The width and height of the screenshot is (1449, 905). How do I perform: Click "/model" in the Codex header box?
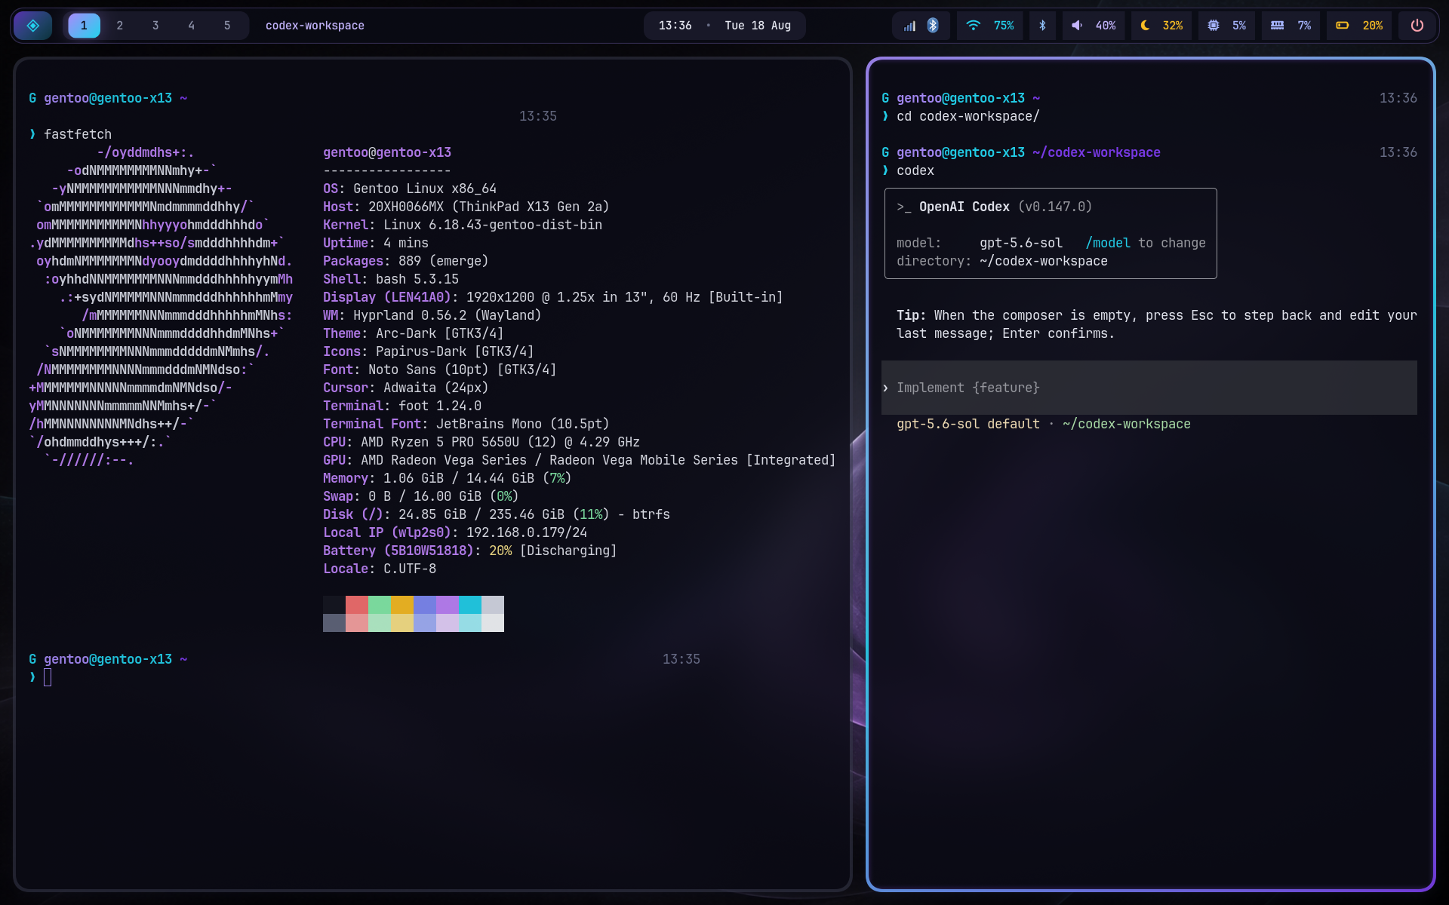(x=1108, y=243)
